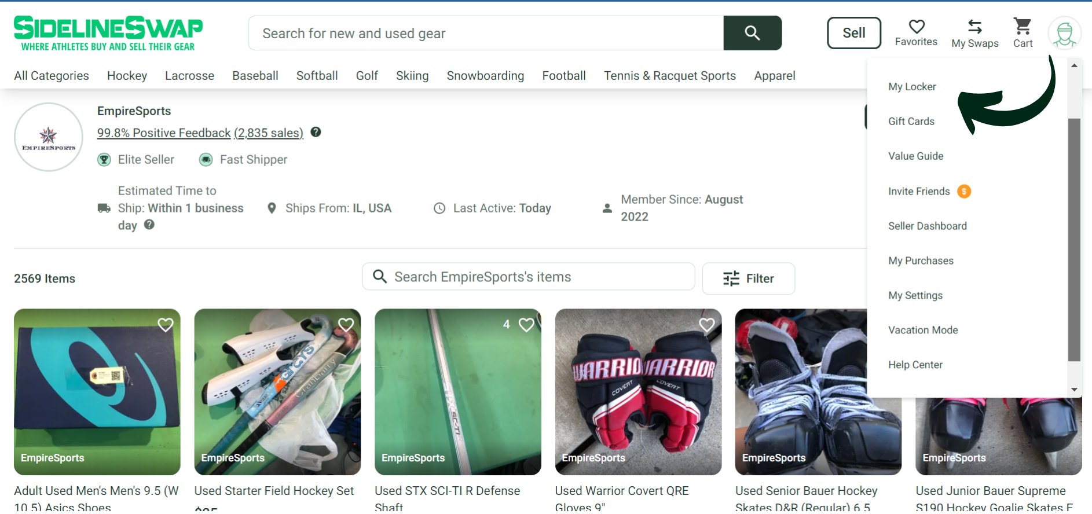Click the Elite Seller trophy badge
1092x514 pixels.
[104, 160]
